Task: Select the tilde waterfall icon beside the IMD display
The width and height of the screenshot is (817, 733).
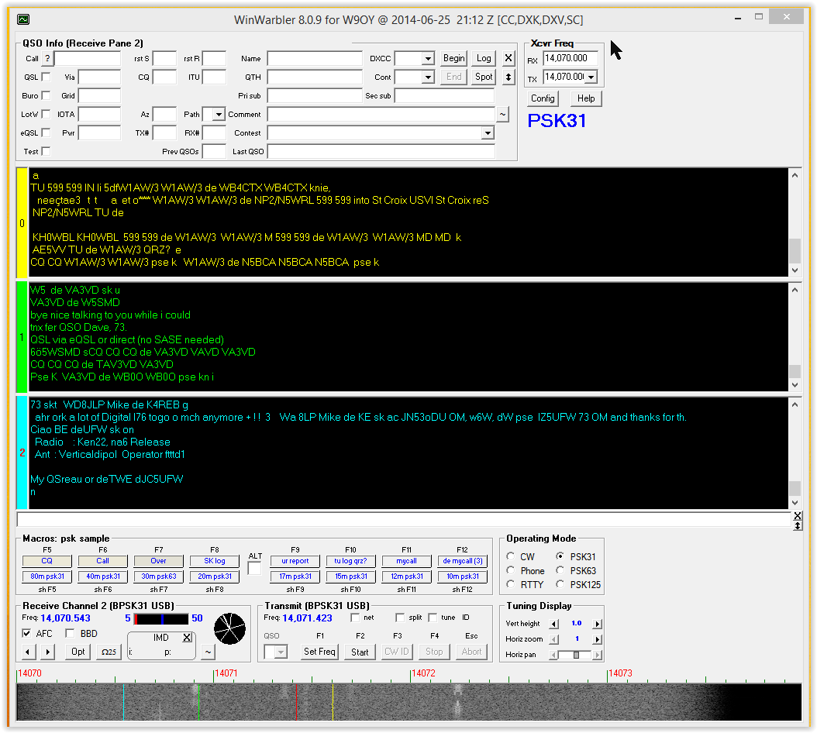Action: [x=208, y=652]
